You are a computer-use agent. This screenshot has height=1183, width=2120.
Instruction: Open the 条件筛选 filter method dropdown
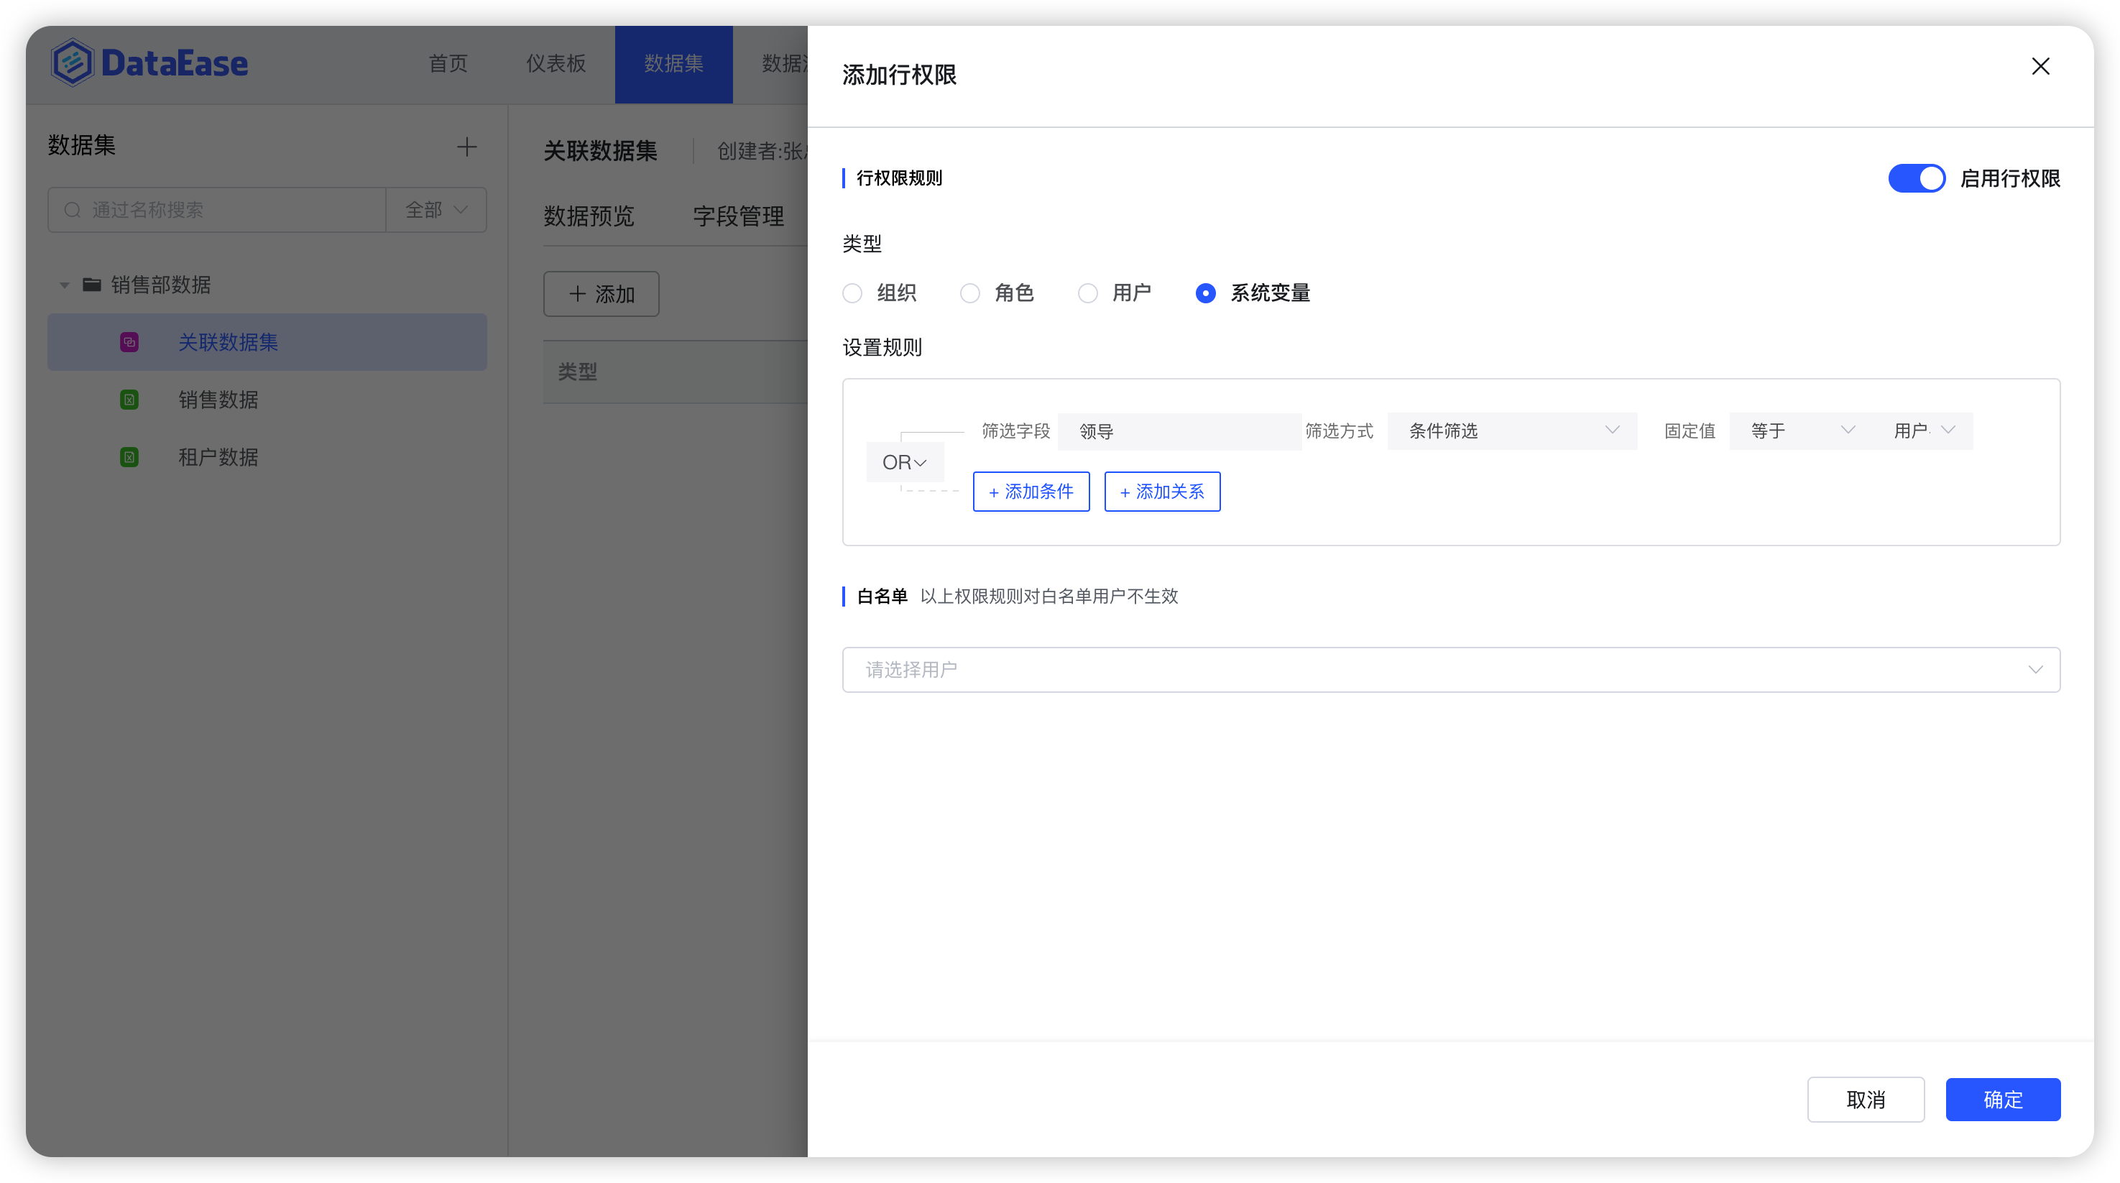tap(1512, 431)
